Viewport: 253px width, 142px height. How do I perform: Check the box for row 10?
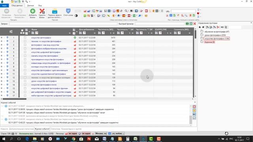[25, 70]
